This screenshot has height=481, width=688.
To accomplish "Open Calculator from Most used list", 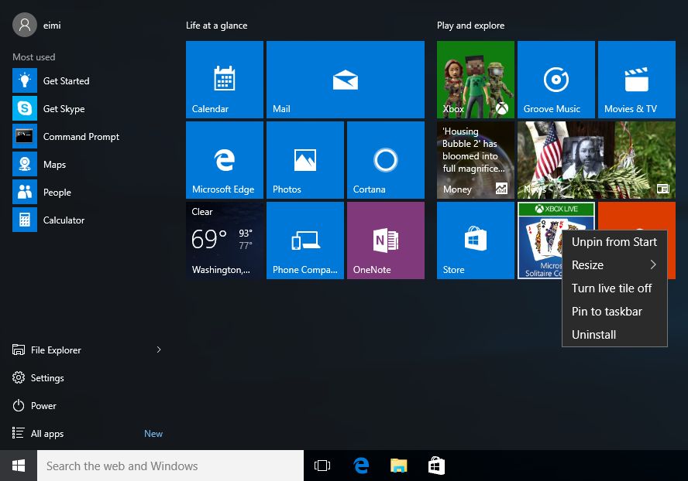I will 88,220.
